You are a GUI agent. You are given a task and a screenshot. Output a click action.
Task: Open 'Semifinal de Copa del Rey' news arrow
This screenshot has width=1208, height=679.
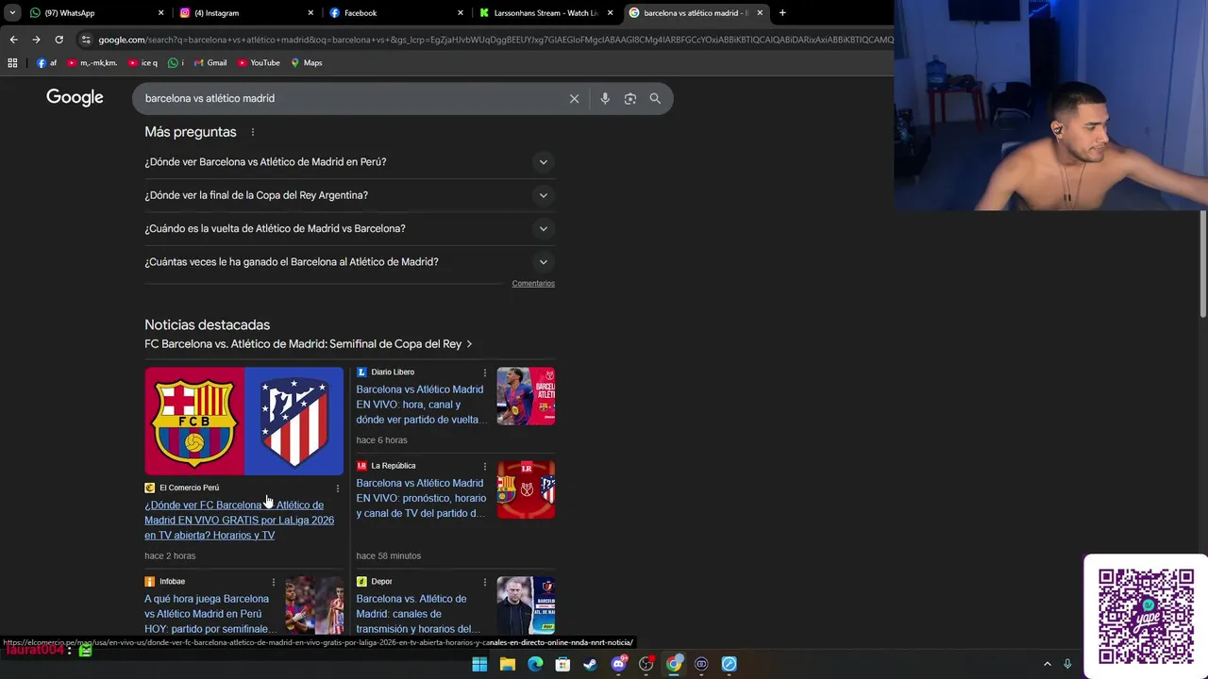[469, 344]
